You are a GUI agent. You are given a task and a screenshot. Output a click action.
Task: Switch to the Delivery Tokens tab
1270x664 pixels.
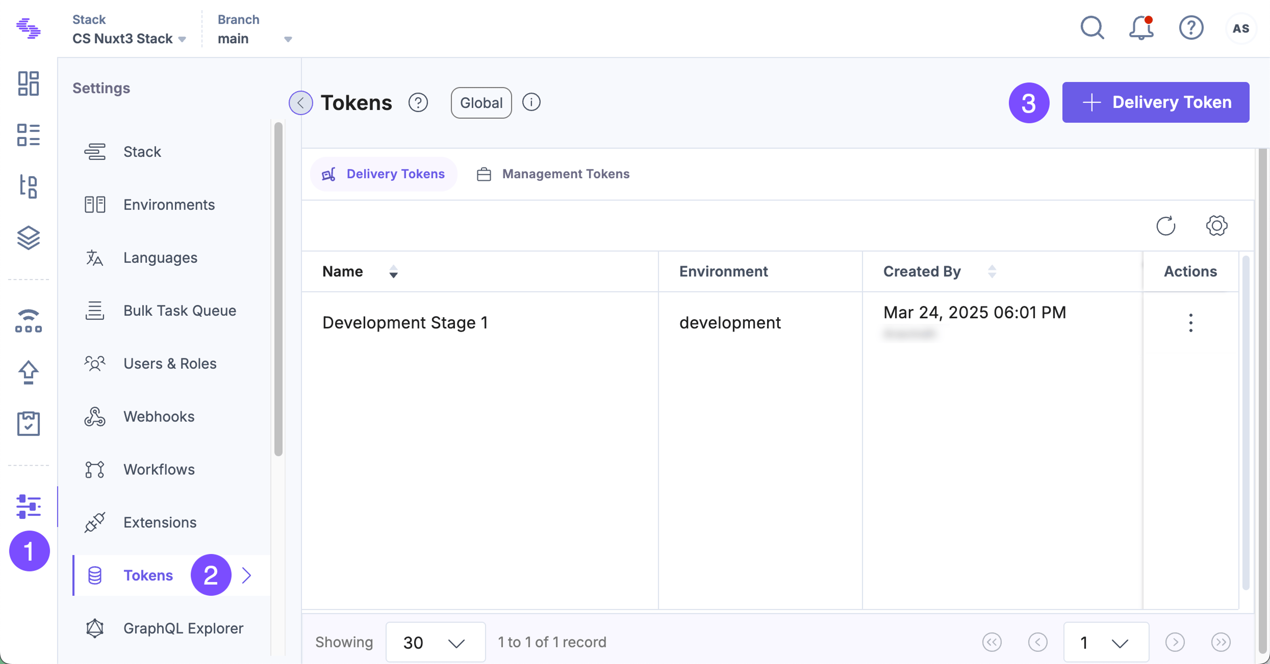[383, 174]
